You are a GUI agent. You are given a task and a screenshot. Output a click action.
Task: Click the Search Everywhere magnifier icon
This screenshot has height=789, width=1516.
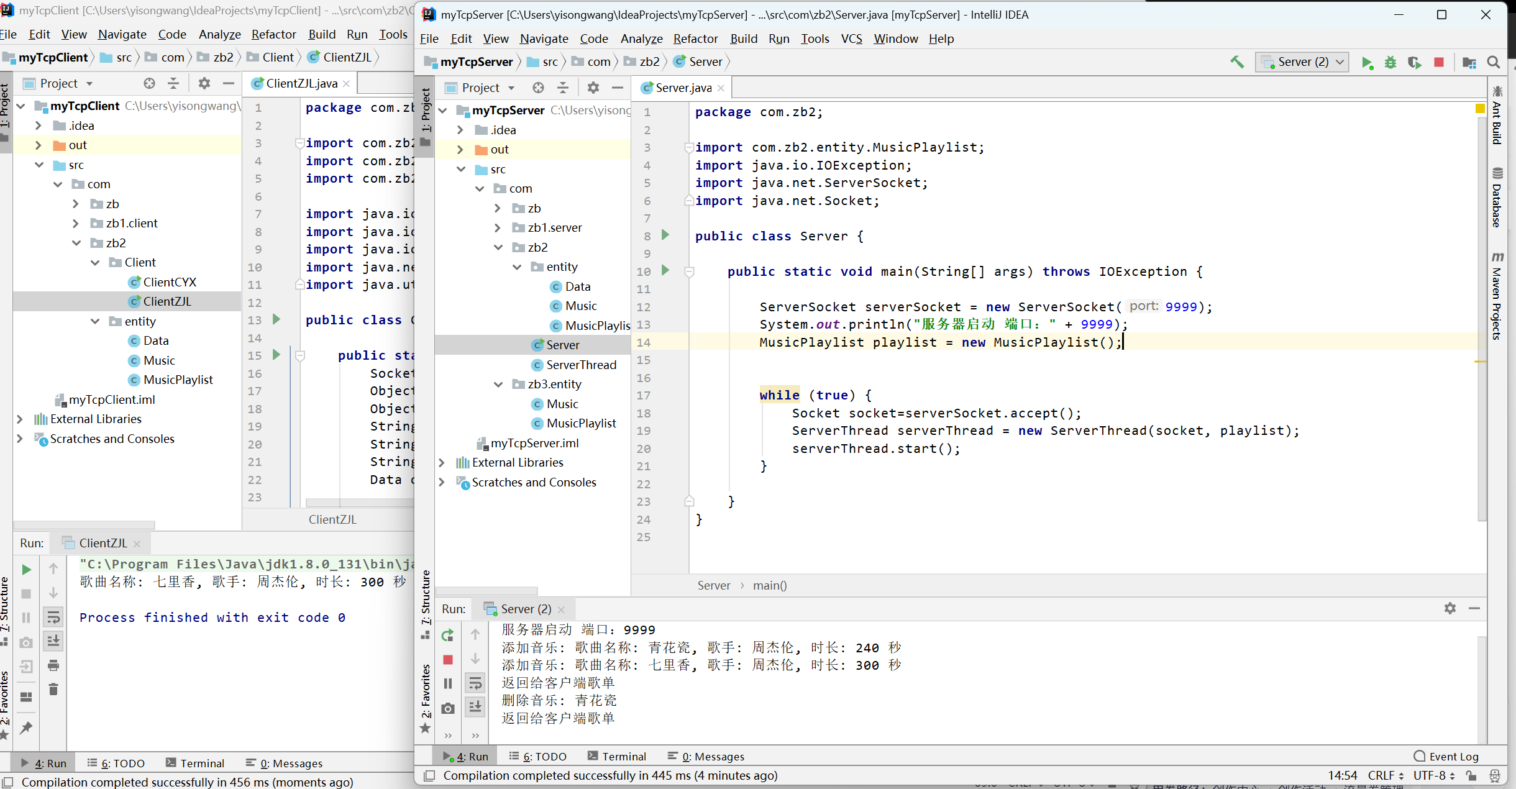(1494, 62)
